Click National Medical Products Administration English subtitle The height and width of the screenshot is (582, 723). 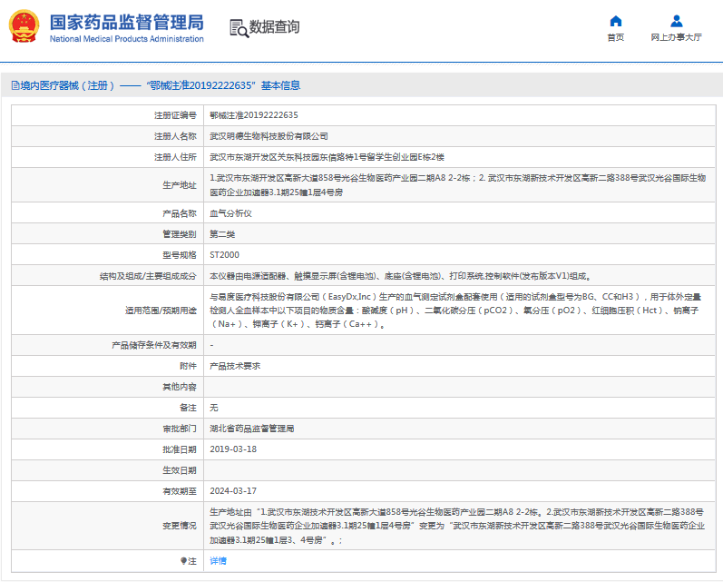click(127, 39)
